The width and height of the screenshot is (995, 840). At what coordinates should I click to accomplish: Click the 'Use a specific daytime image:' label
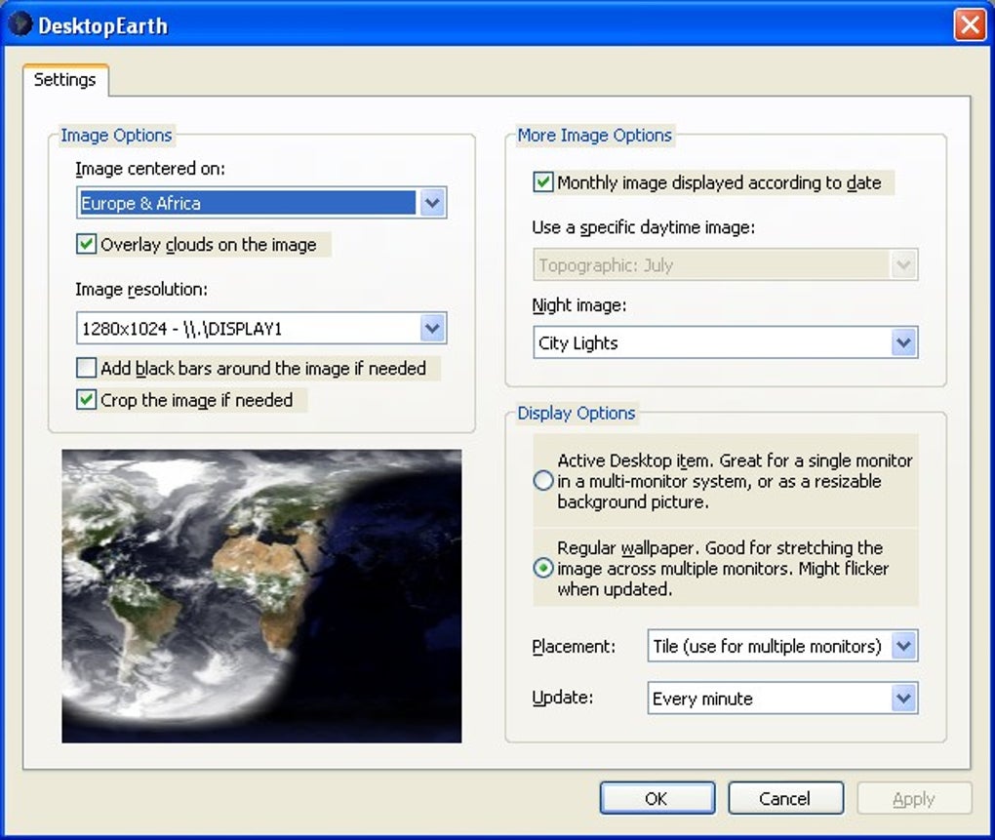[x=644, y=227]
